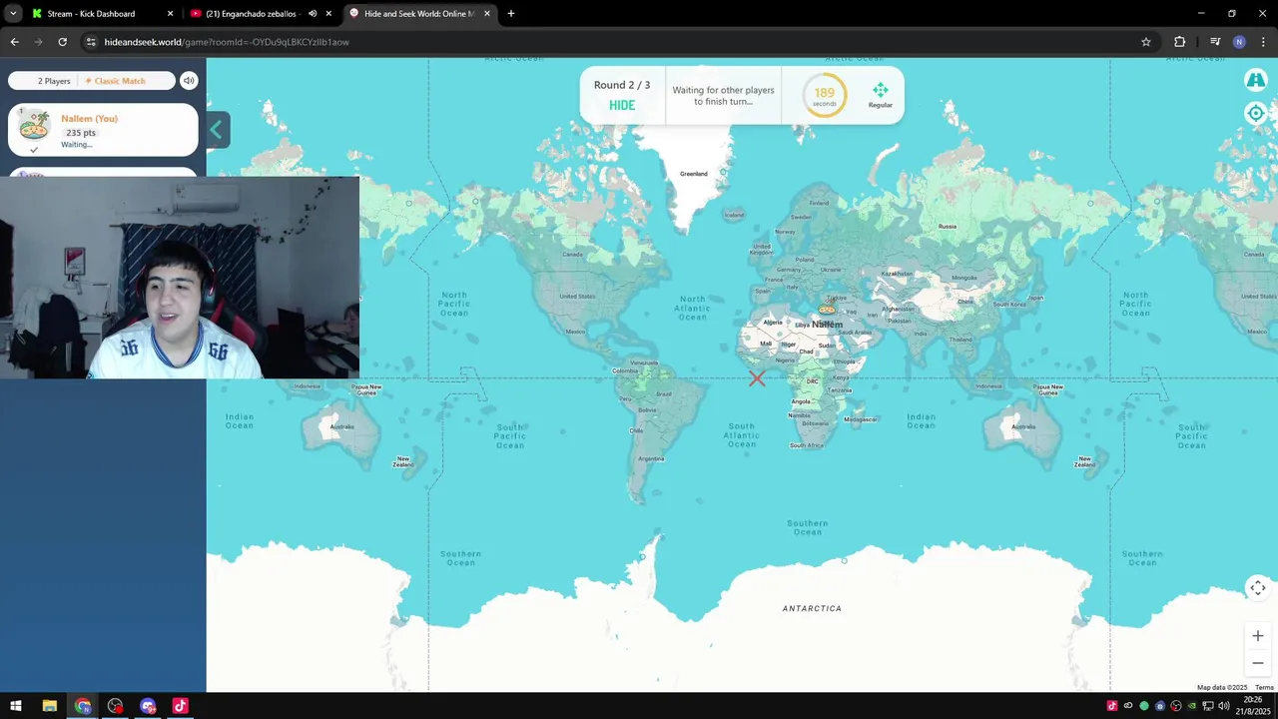Screen dimensions: 1278x719
Task: Open the TikTok taskbar app icon
Action: coord(181,706)
